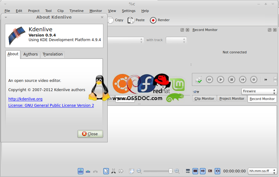This screenshot has height=177, width=279.
Task: Open the hh:mm:ss:ff time format dropdown
Action: (x=262, y=171)
